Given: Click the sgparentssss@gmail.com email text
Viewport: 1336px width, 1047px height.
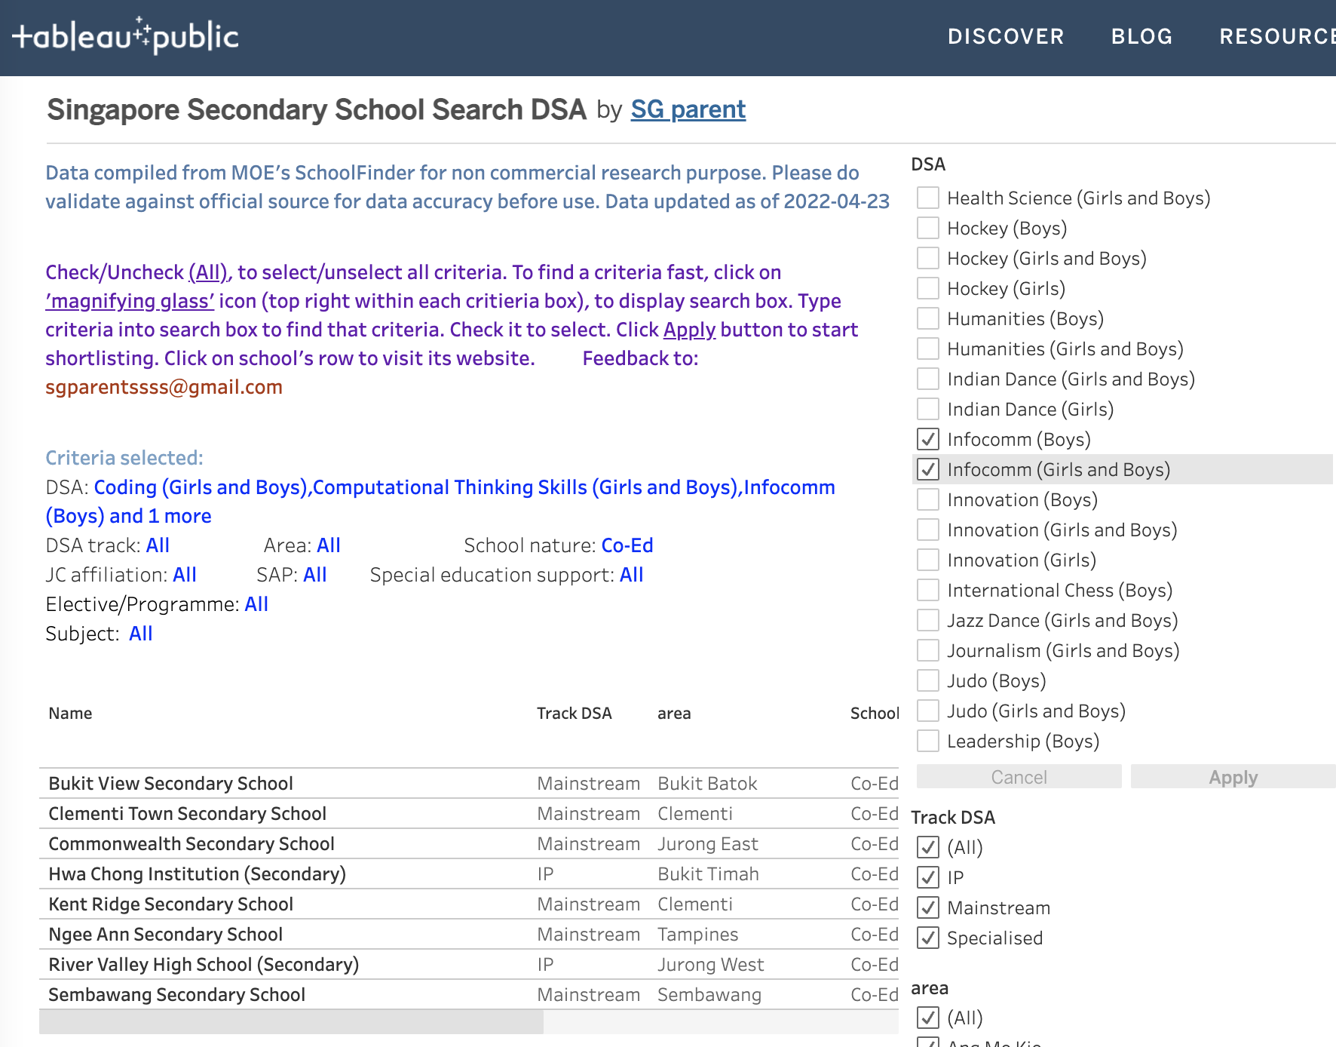Looking at the screenshot, I should click(164, 387).
